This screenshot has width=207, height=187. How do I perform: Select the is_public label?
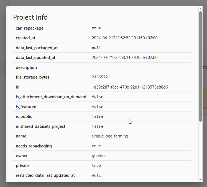24,116
